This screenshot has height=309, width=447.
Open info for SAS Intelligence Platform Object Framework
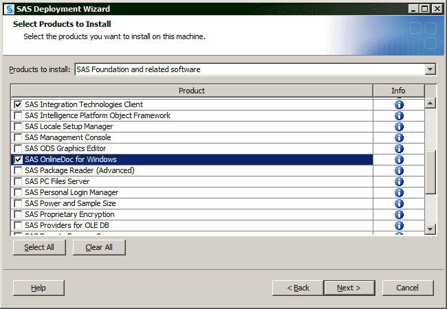point(399,116)
